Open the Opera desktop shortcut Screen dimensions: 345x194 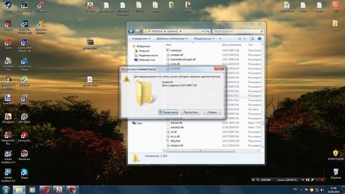pyautogui.click(x=8, y=44)
